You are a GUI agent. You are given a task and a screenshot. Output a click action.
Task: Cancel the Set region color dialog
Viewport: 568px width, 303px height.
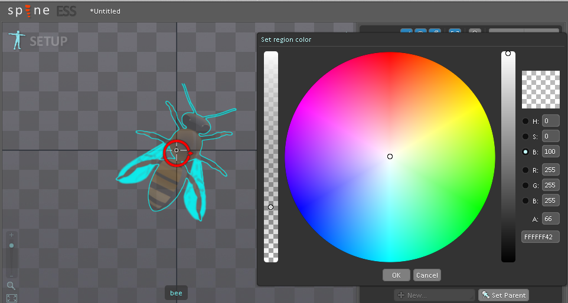pos(426,275)
